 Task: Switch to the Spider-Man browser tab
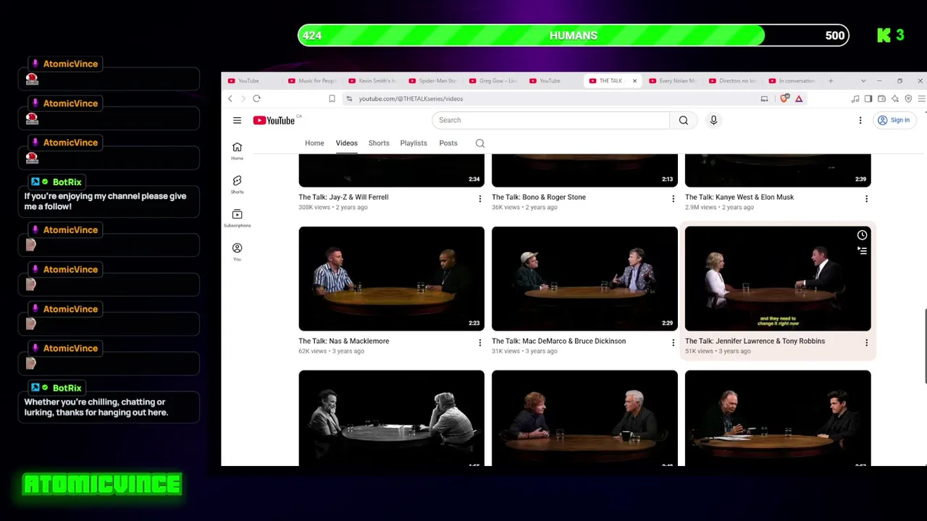pos(432,81)
